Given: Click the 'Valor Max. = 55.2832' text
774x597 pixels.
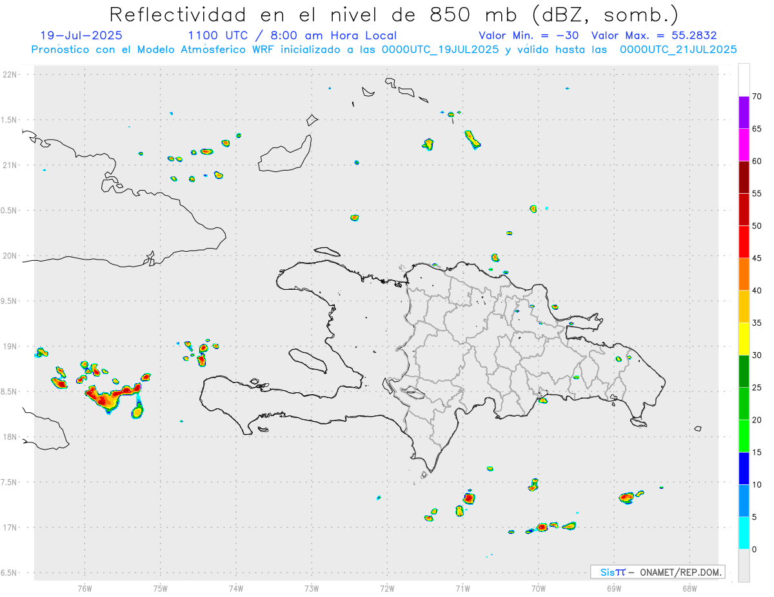Looking at the screenshot, I should coord(653,35).
